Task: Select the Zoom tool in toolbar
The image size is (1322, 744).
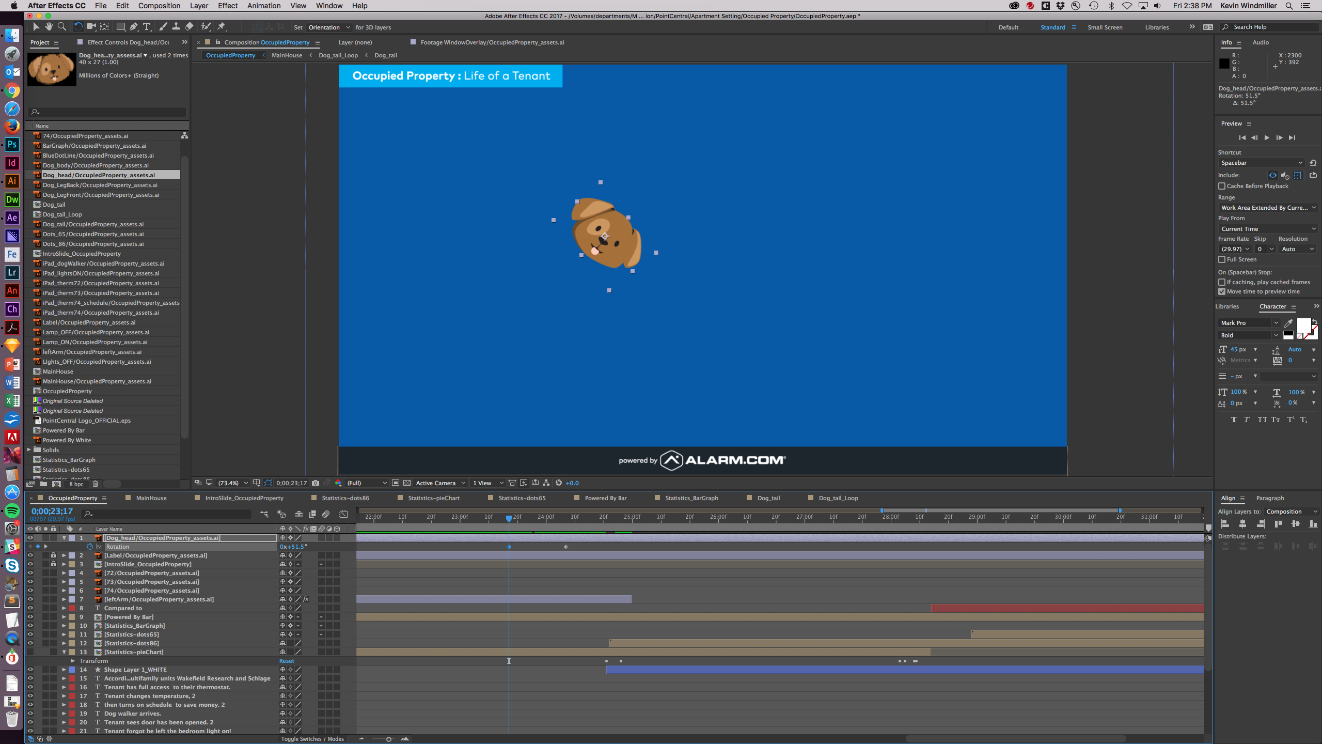Action: pyautogui.click(x=62, y=27)
